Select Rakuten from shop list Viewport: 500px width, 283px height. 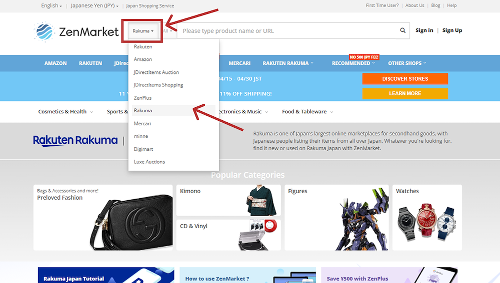point(173,46)
